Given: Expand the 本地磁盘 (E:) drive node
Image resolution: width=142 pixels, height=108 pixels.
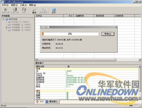Looking at the screenshot, I should point(6,27).
